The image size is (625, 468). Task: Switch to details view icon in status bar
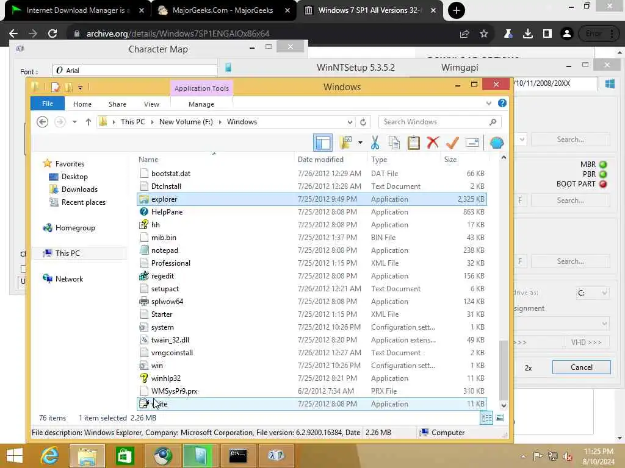(486, 418)
